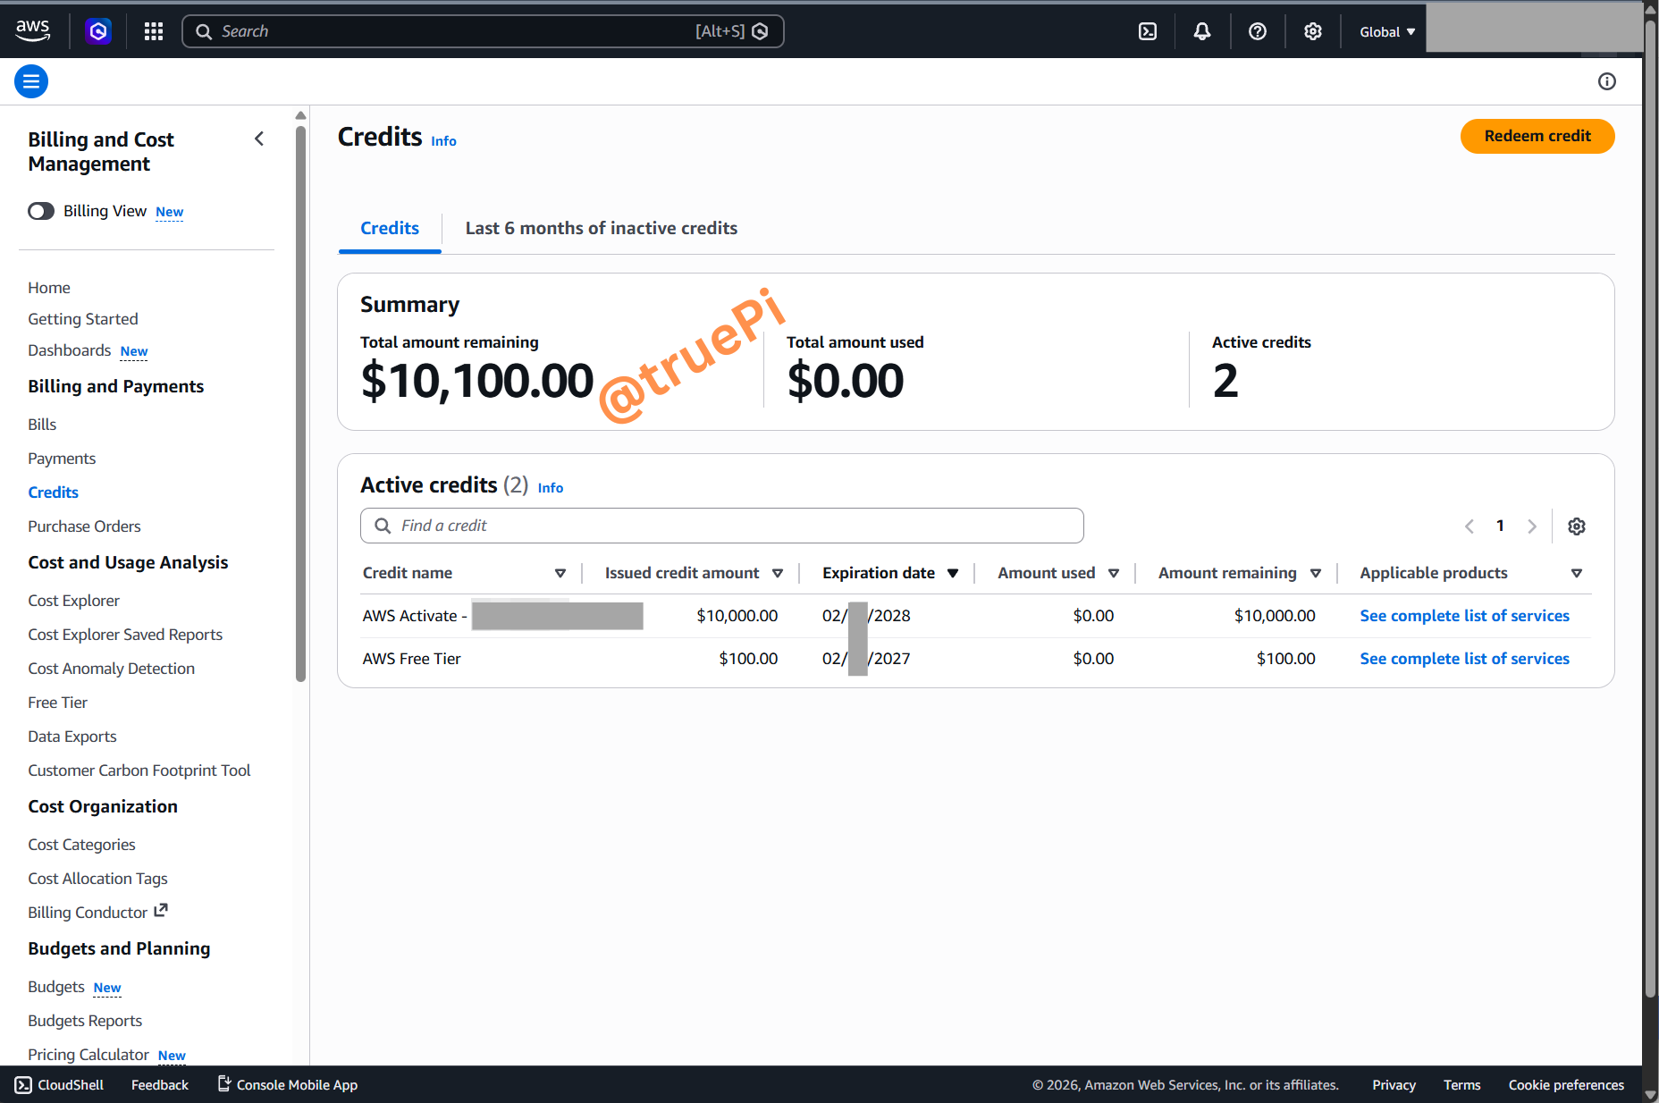Sort by Credit name column arrow
This screenshot has width=1659, height=1103.
tap(560, 573)
